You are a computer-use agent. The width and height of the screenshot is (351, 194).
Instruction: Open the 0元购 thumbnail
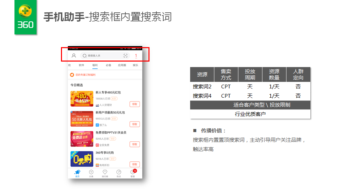click(82, 159)
